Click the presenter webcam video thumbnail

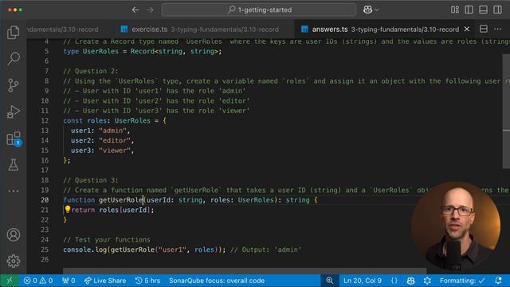tap(456, 226)
